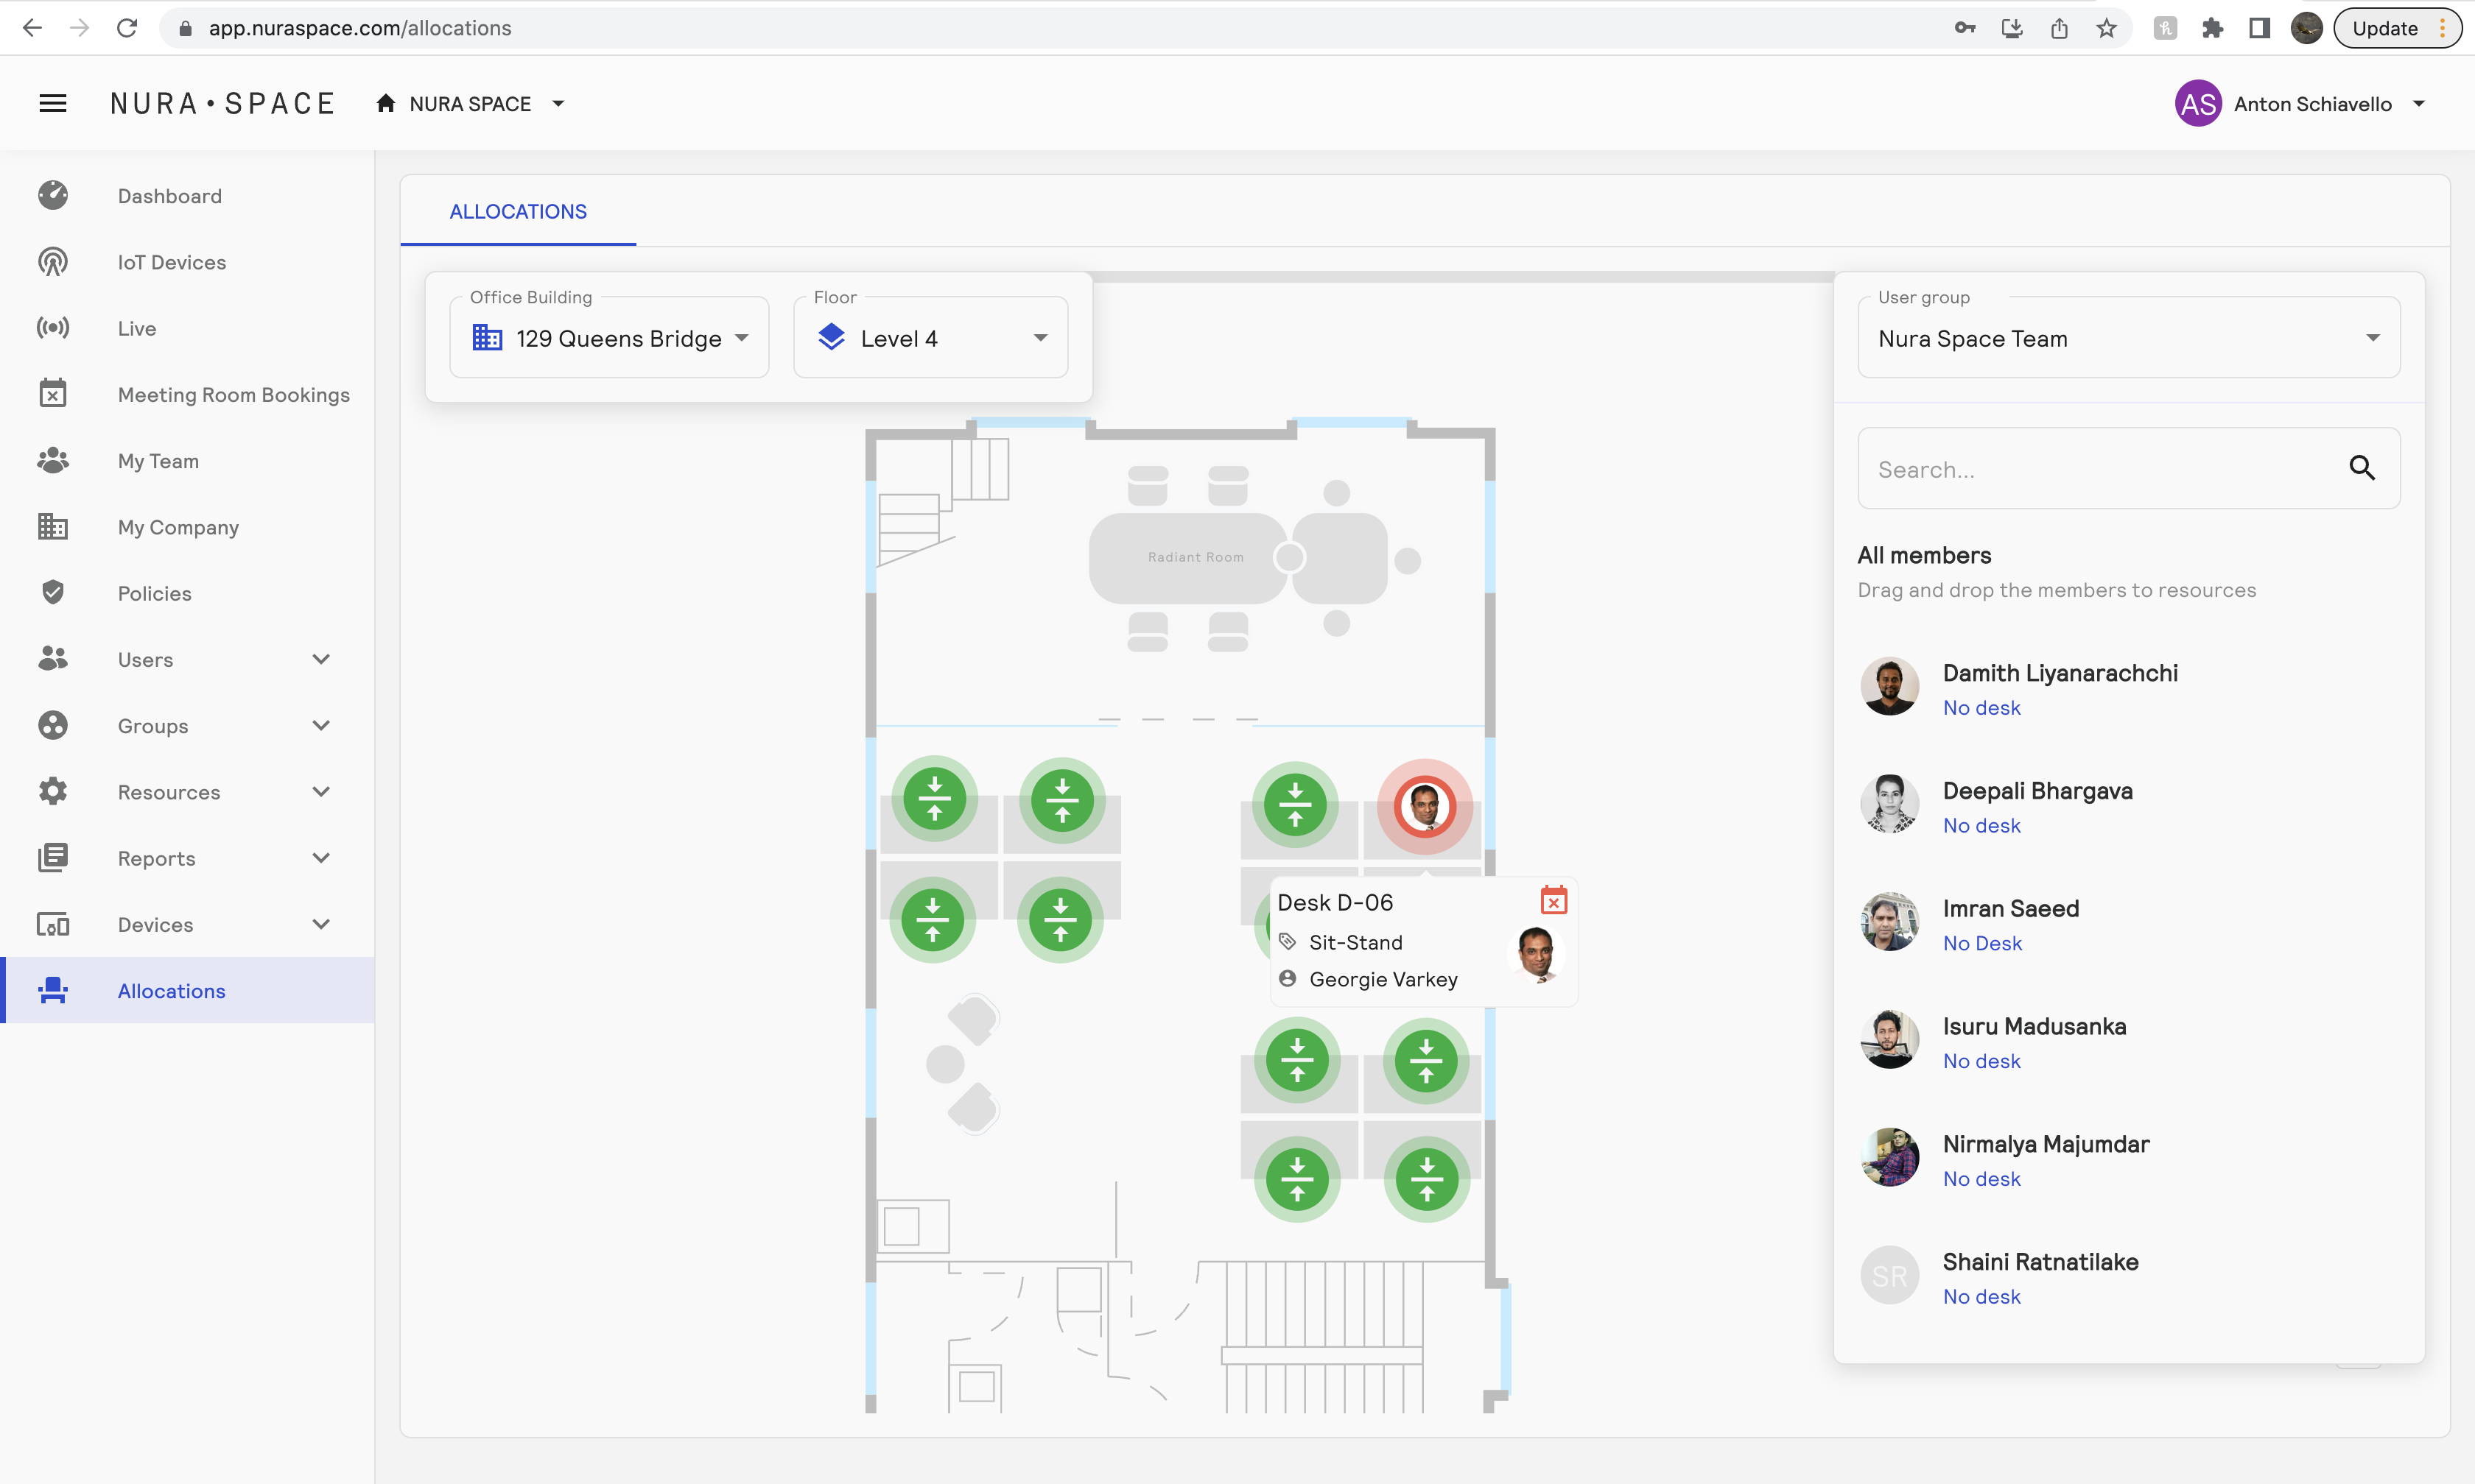Select the Dashboard sidebar icon
Screen dimensions: 2475x1484
(52, 195)
